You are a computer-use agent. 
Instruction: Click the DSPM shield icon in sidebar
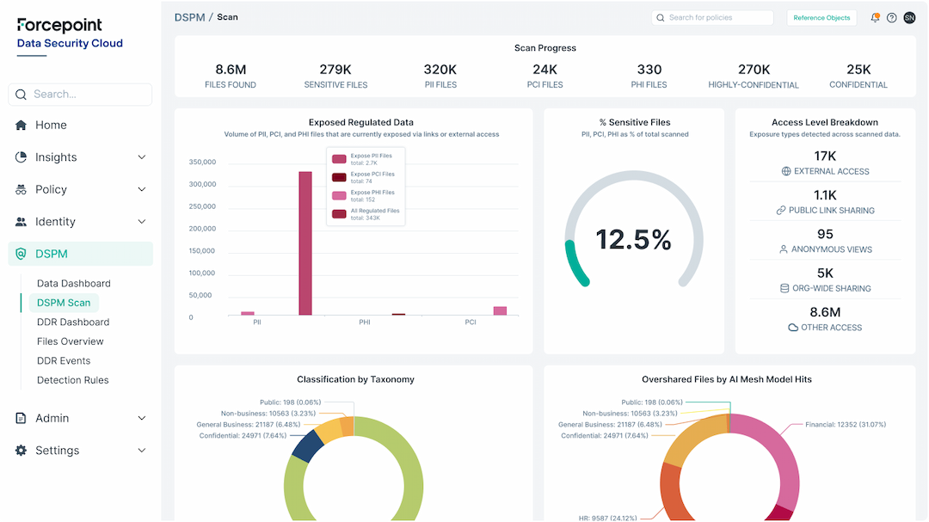[20, 253]
